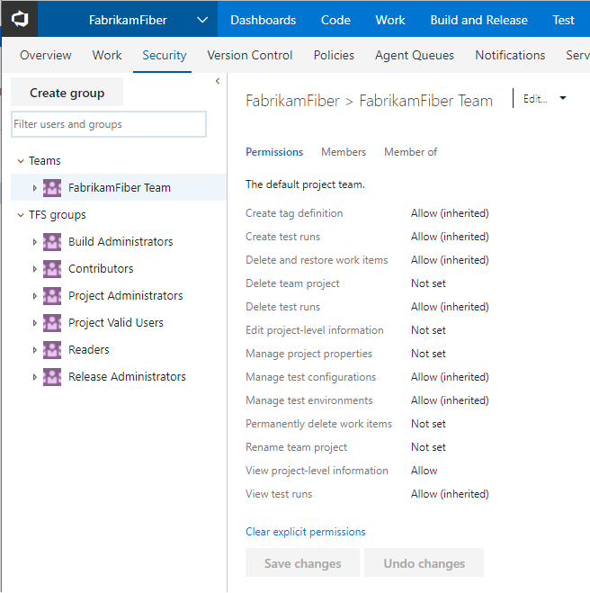
Task: Change Permanently delete work items value
Action: pyautogui.click(x=428, y=424)
